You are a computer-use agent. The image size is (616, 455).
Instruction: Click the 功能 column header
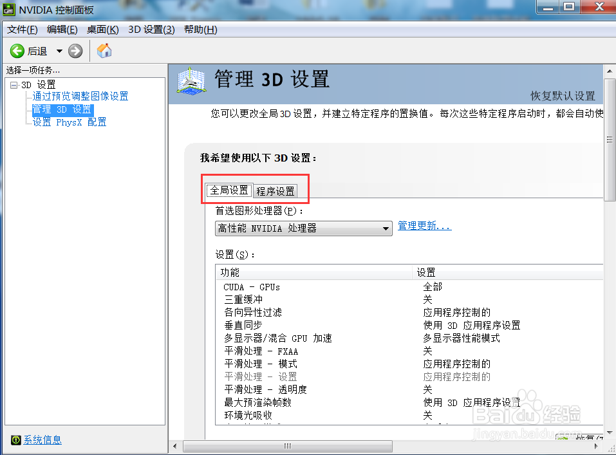coord(314,272)
